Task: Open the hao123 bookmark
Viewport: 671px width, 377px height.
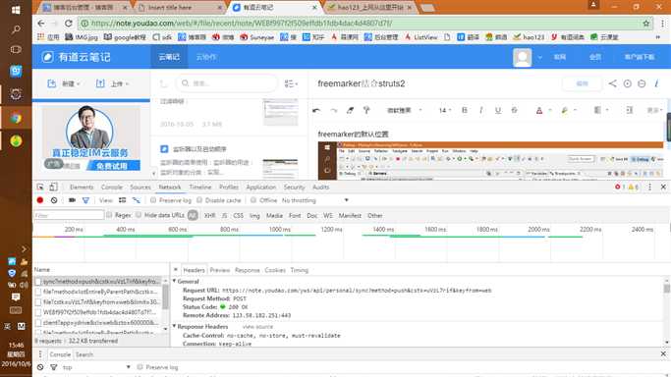Action: 529,37
